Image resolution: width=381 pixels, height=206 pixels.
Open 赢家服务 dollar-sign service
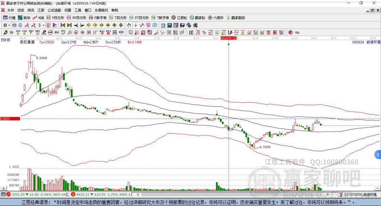(236, 18)
